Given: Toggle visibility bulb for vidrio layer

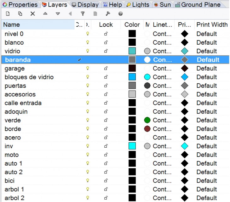Looking at the screenshot, I should 88,51.
